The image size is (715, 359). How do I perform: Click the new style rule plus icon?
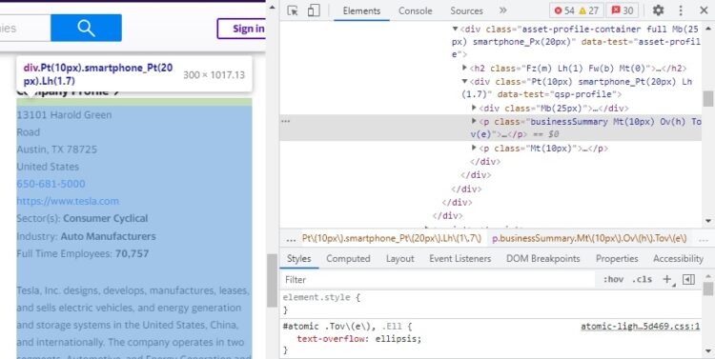click(x=667, y=279)
